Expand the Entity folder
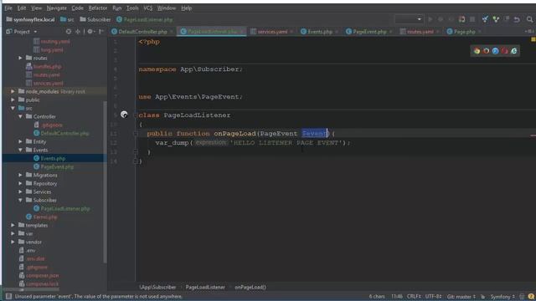The height and width of the screenshot is (301, 536). pos(20,141)
